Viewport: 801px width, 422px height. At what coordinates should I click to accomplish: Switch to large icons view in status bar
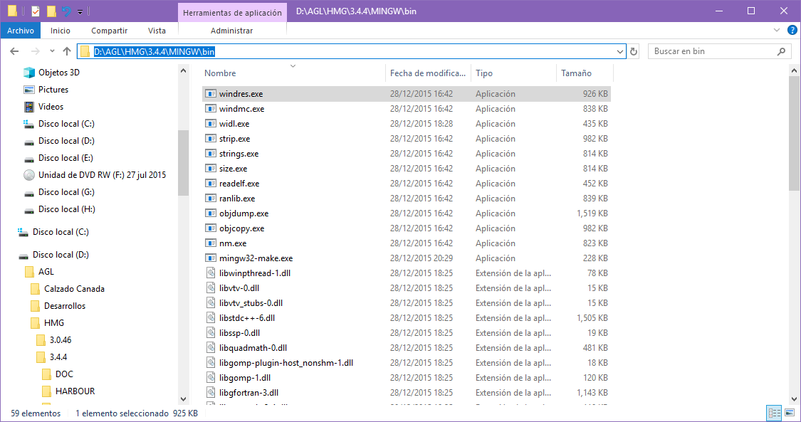[789, 413]
